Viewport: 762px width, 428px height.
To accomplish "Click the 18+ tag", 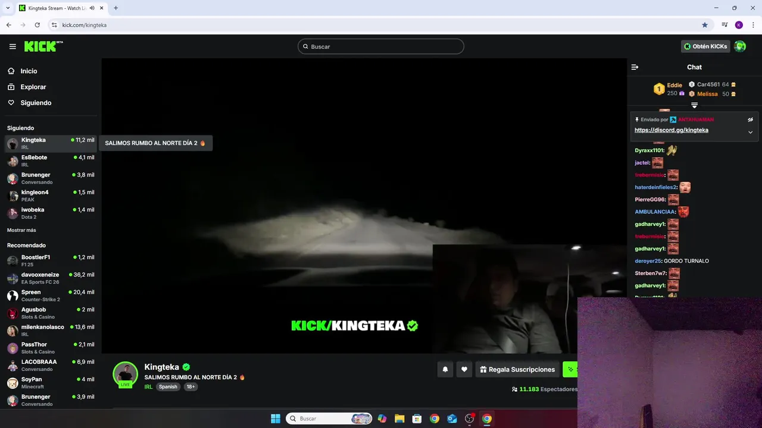I will [190, 386].
